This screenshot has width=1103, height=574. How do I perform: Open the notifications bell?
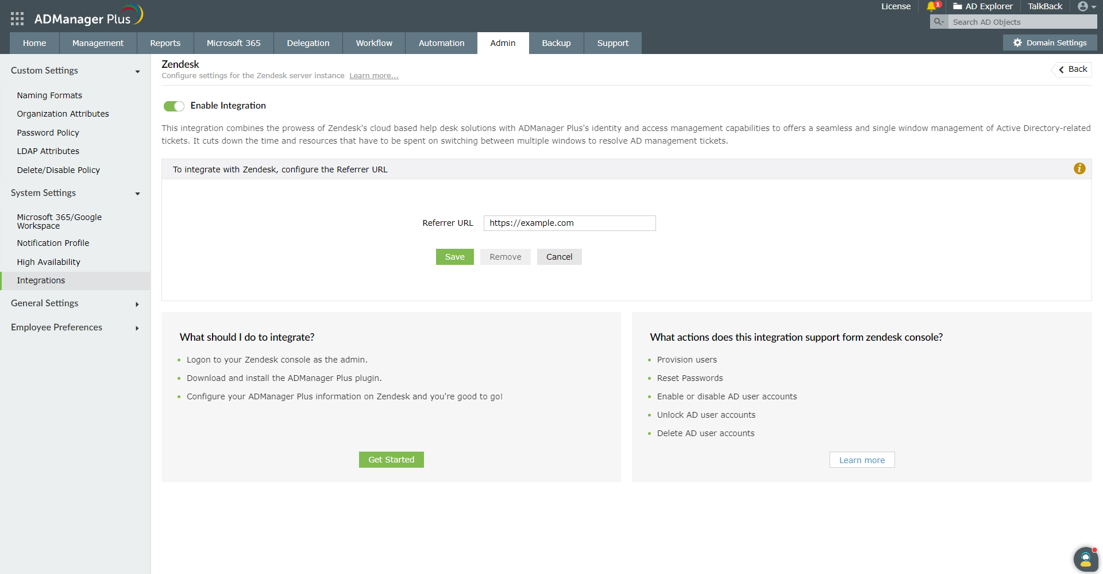(932, 6)
